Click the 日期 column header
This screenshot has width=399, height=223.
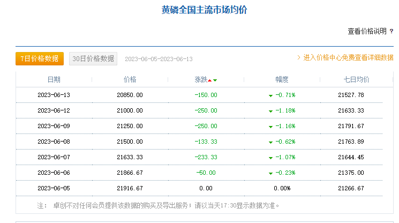coord(54,80)
